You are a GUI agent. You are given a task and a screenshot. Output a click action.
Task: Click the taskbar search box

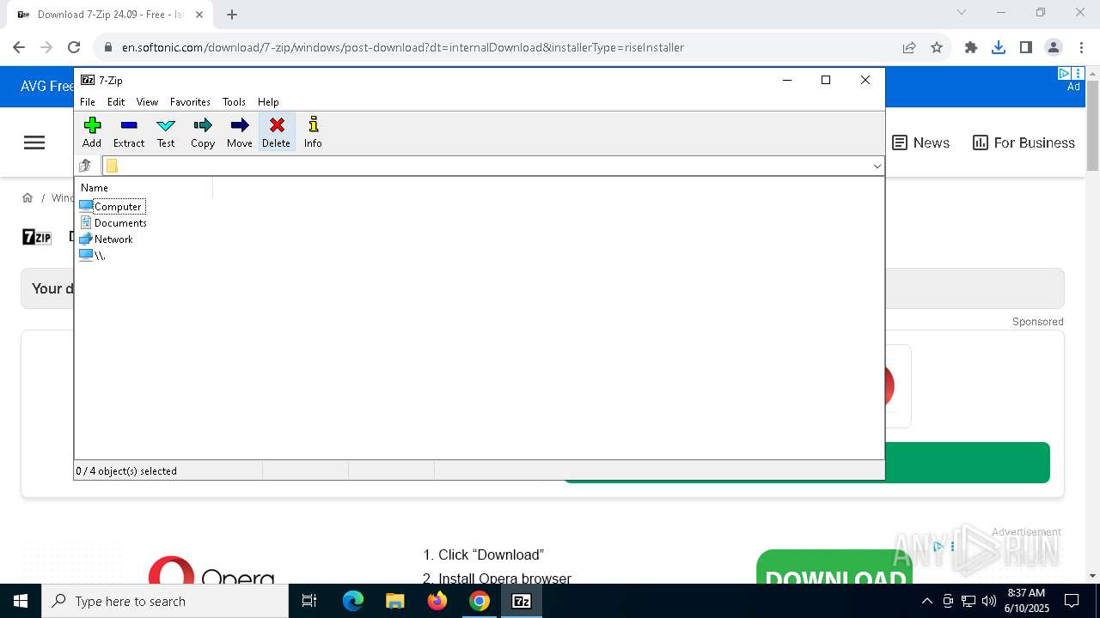pyautogui.click(x=165, y=601)
